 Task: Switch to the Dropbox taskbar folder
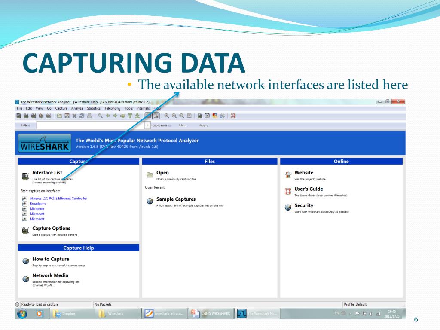point(71,313)
